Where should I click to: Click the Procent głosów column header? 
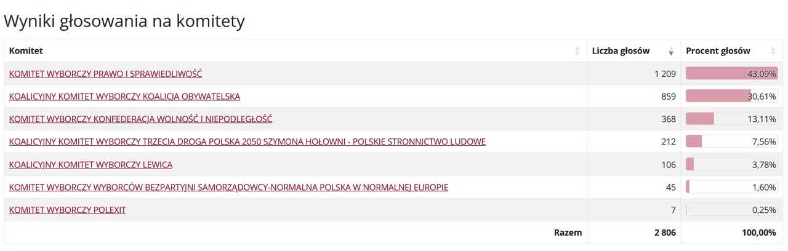[731, 51]
